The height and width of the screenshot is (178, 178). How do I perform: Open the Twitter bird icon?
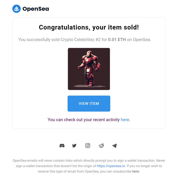74,146
